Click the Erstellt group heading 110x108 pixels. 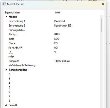click(13, 105)
